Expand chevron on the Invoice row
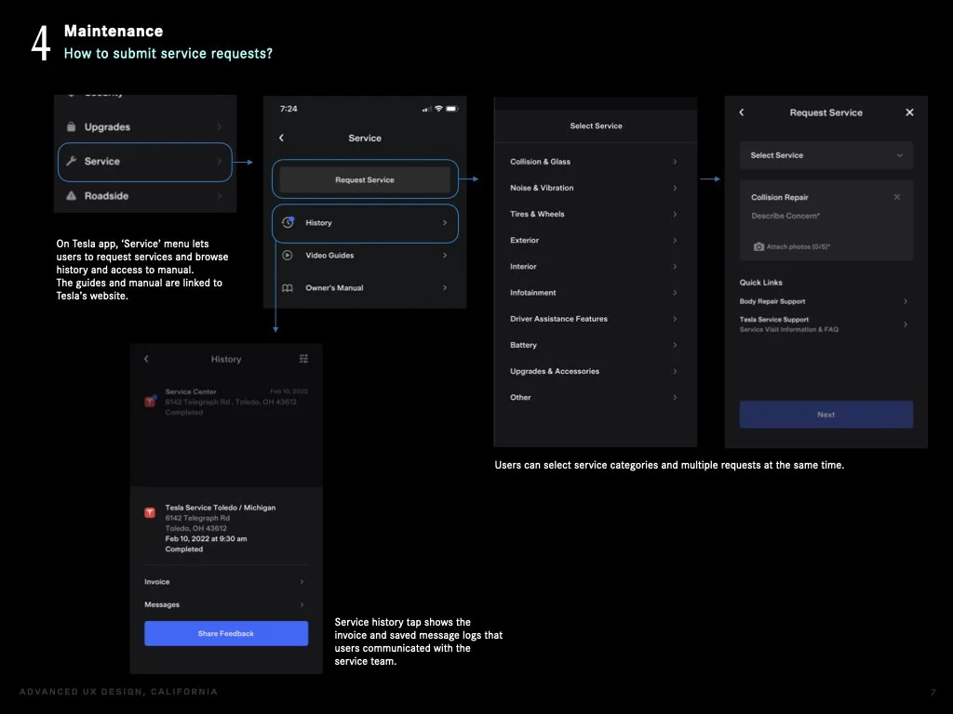The image size is (953, 714). tap(302, 582)
